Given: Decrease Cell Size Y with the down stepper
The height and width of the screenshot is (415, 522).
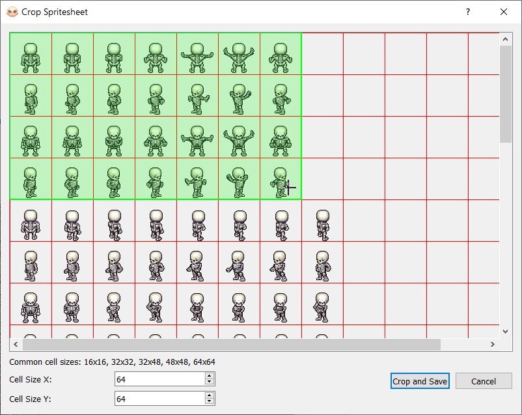Looking at the screenshot, I should [209, 401].
